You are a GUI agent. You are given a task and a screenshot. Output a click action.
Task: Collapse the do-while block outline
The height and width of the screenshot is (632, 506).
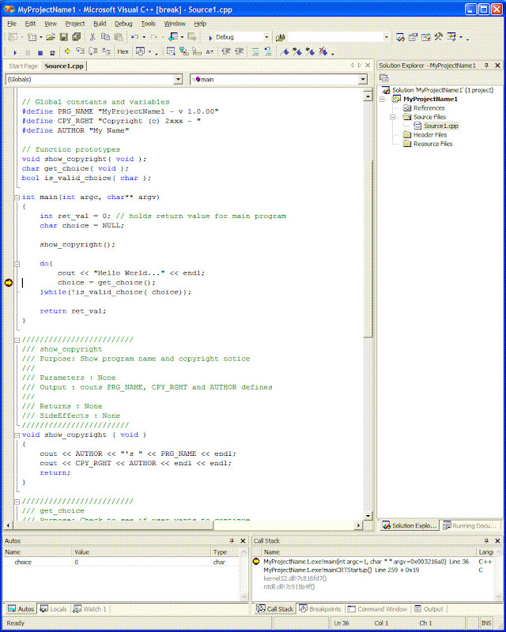tap(17, 264)
